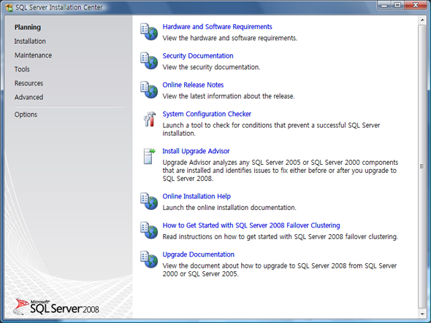Click the scrollbar up arrow
The height and width of the screenshot is (323, 431).
coord(422,20)
